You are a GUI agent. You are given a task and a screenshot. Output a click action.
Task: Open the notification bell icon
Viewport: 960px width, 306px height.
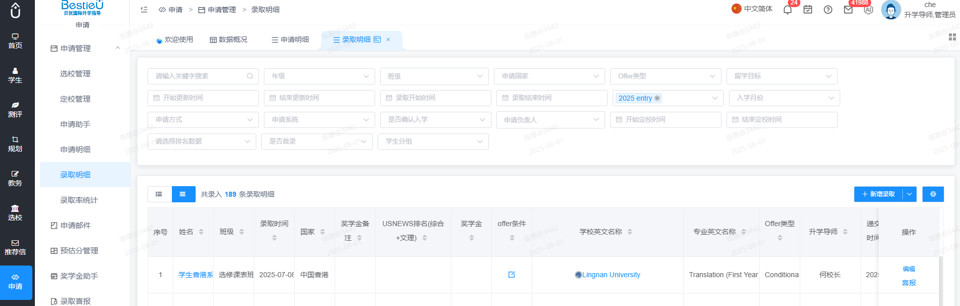coord(788,10)
